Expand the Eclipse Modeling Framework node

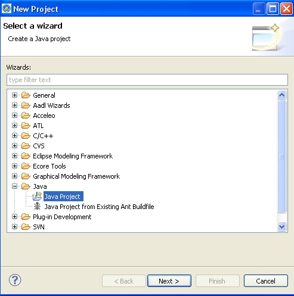coord(14,156)
